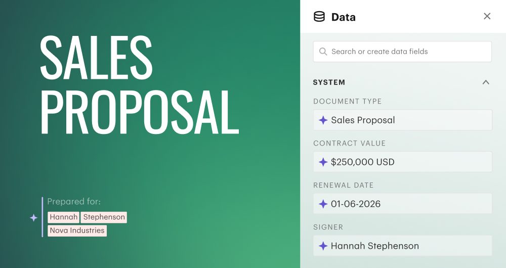Collapse the System section chevron
The image size is (506, 268).
(x=486, y=82)
